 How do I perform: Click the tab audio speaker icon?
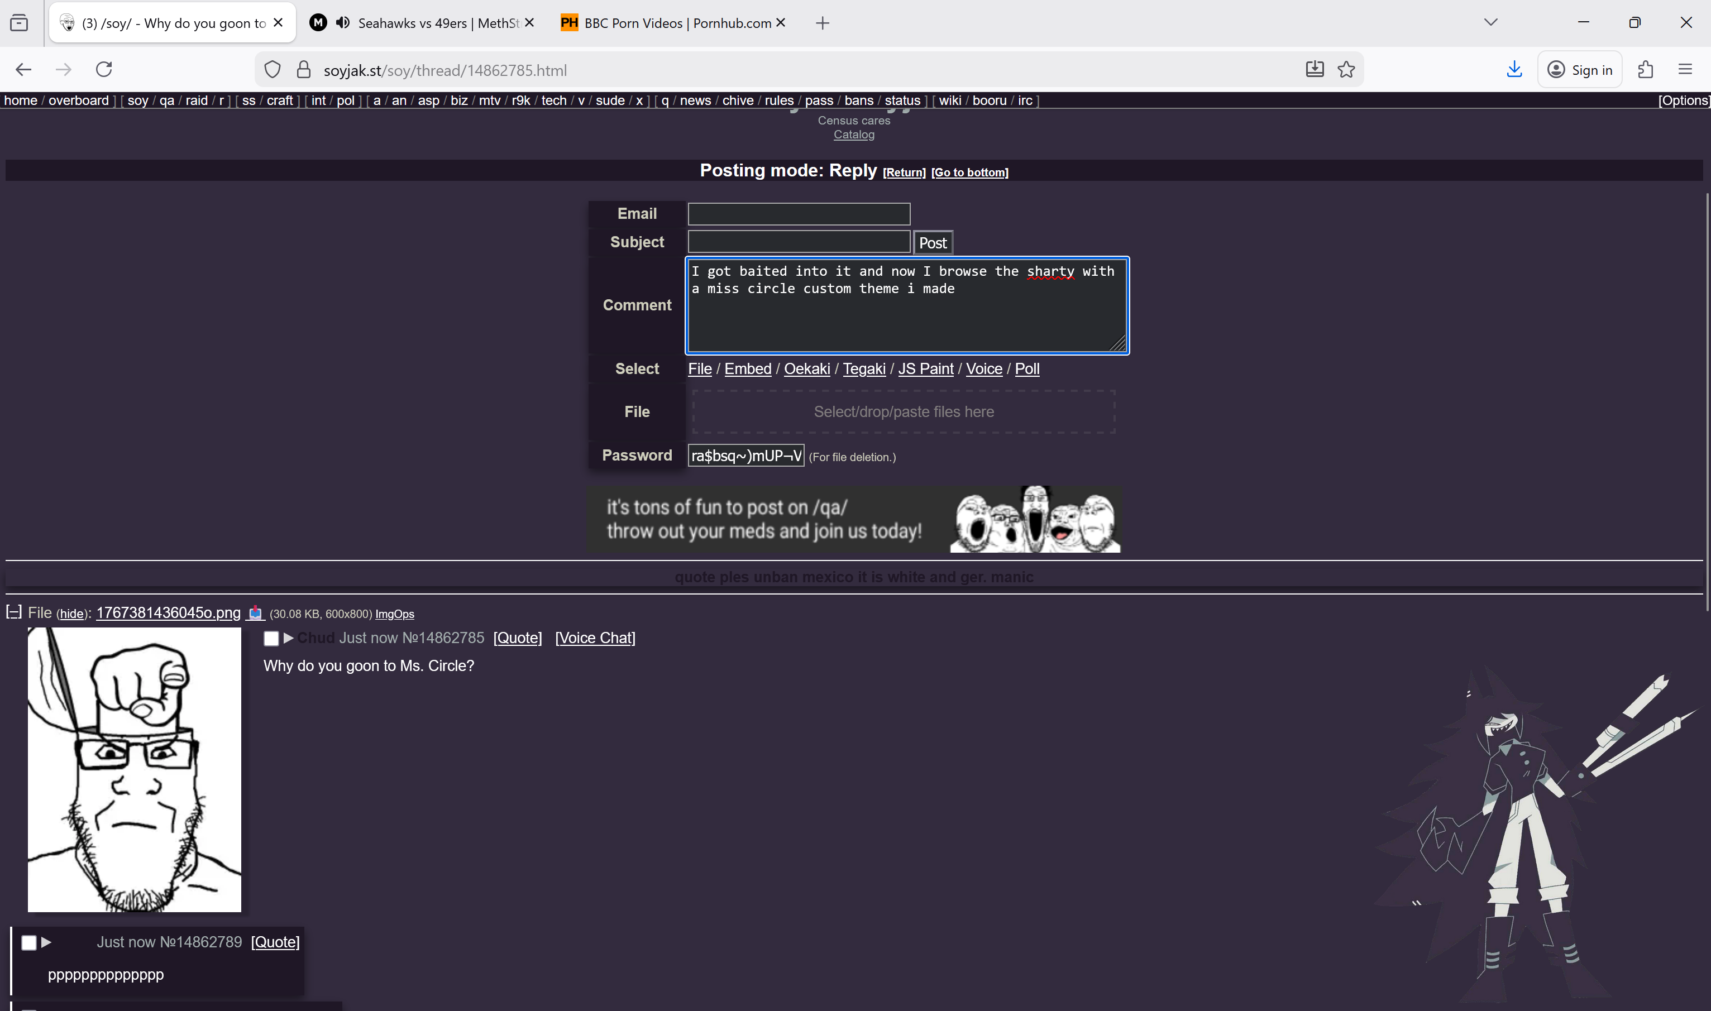[x=343, y=22]
